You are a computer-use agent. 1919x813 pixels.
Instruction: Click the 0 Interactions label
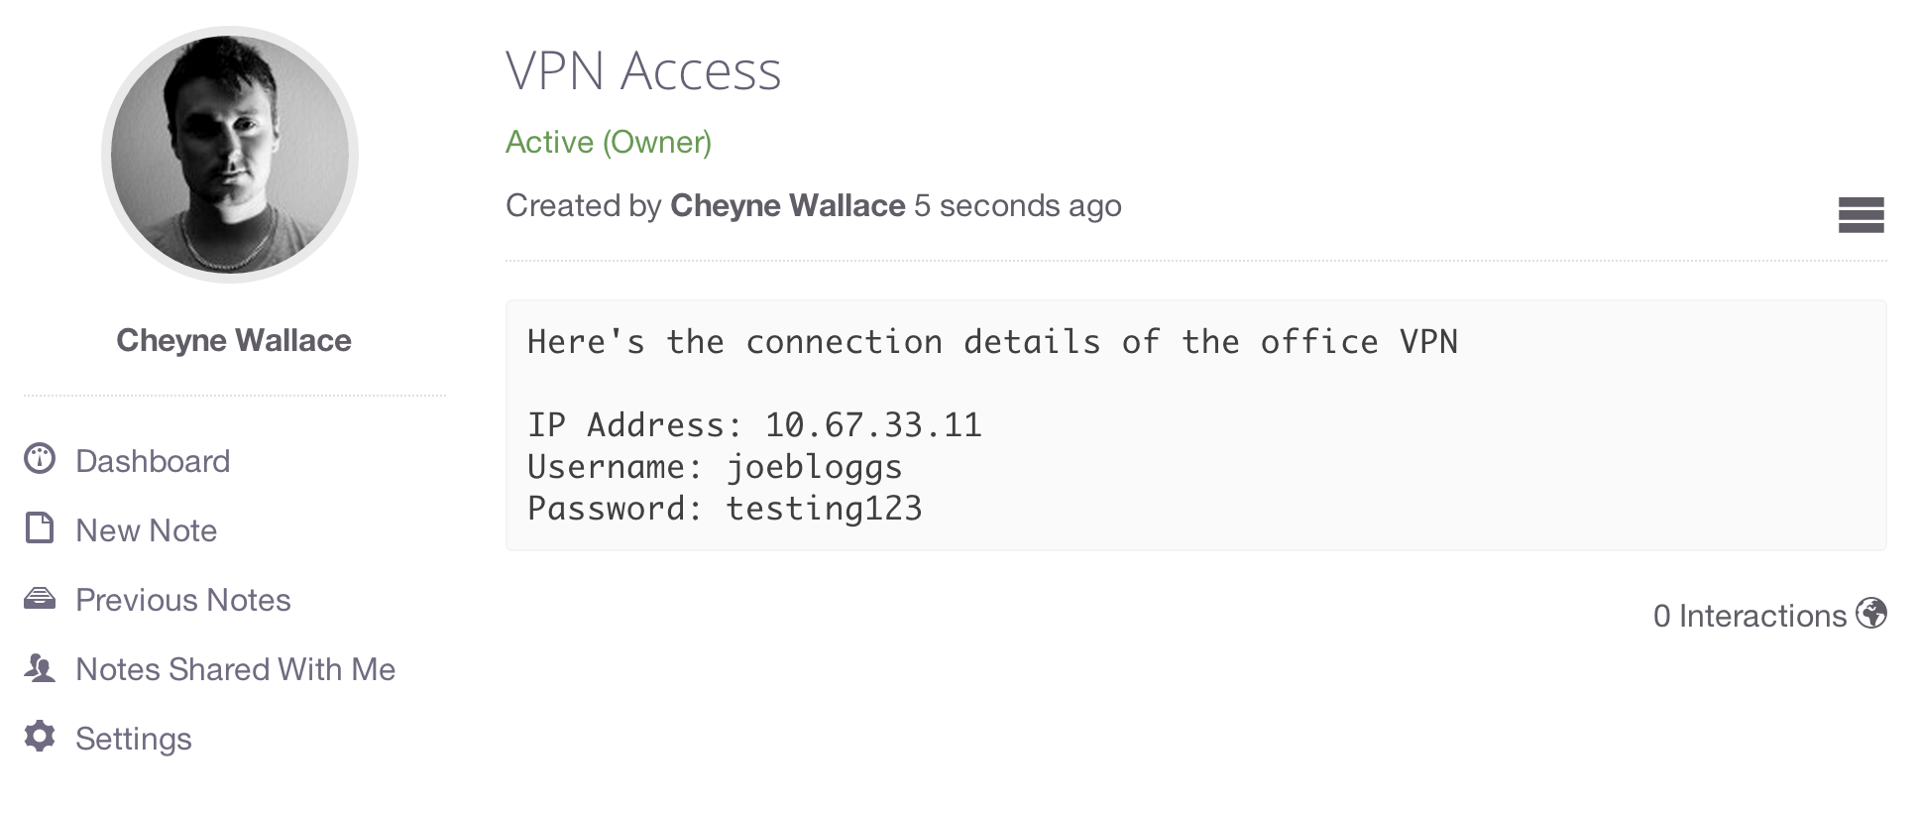pos(1750,616)
